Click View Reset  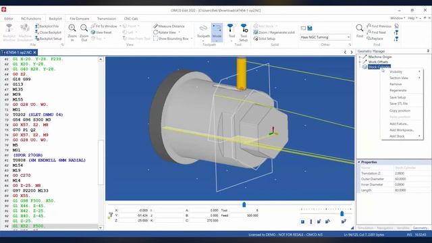[x=101, y=32]
